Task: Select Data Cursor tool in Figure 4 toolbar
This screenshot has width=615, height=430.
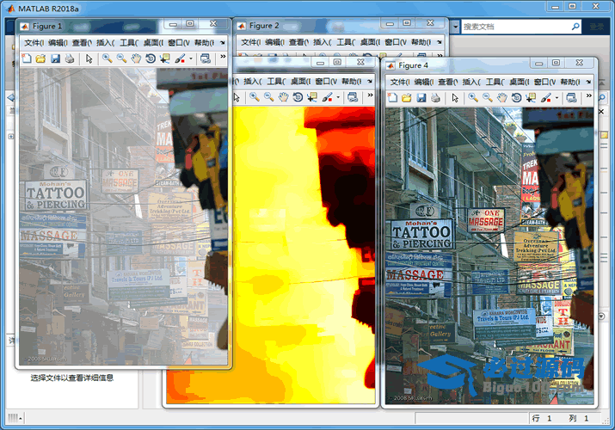Action: coord(531,97)
